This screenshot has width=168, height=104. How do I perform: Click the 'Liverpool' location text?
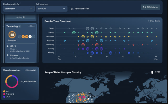(x=14, y=55)
